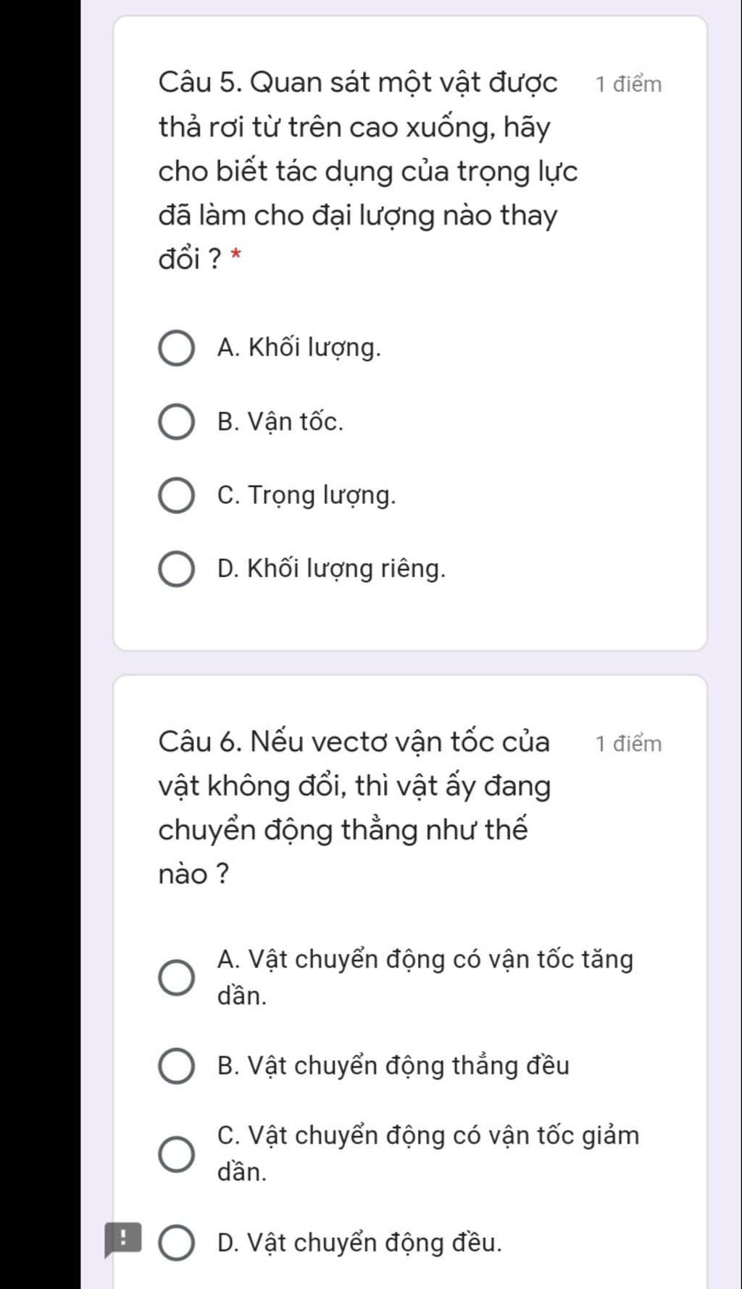Click the label 'B. Vật chuyển động thẳng đều'
The width and height of the screenshot is (742, 1289).
393,1066
